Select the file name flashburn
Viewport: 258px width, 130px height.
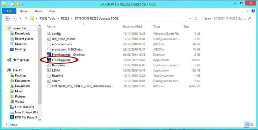tap(58, 65)
